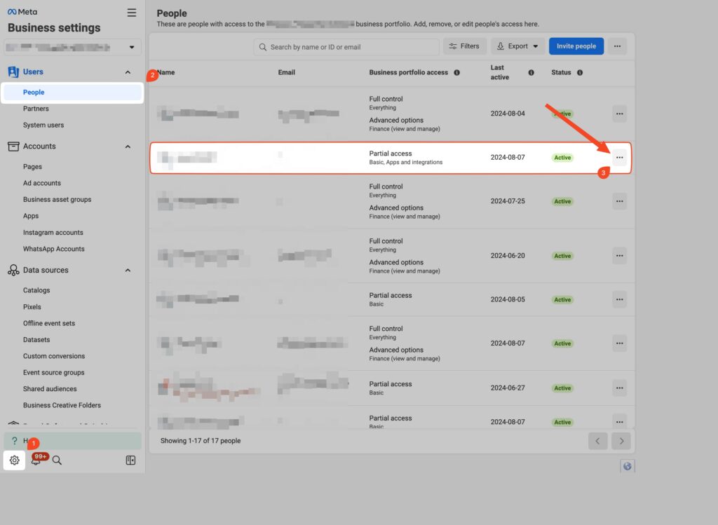Open Pages under Accounts
Viewport: 718px width, 525px height.
pos(32,167)
